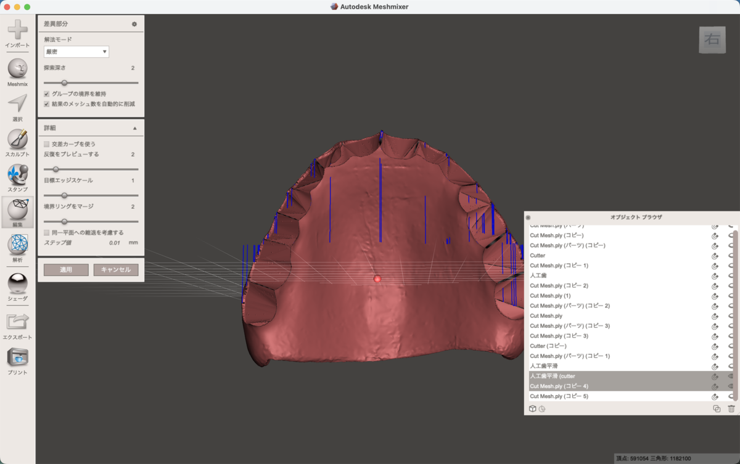Click the target icon on the Cutter row
This screenshot has height=464, width=740.
pos(715,255)
